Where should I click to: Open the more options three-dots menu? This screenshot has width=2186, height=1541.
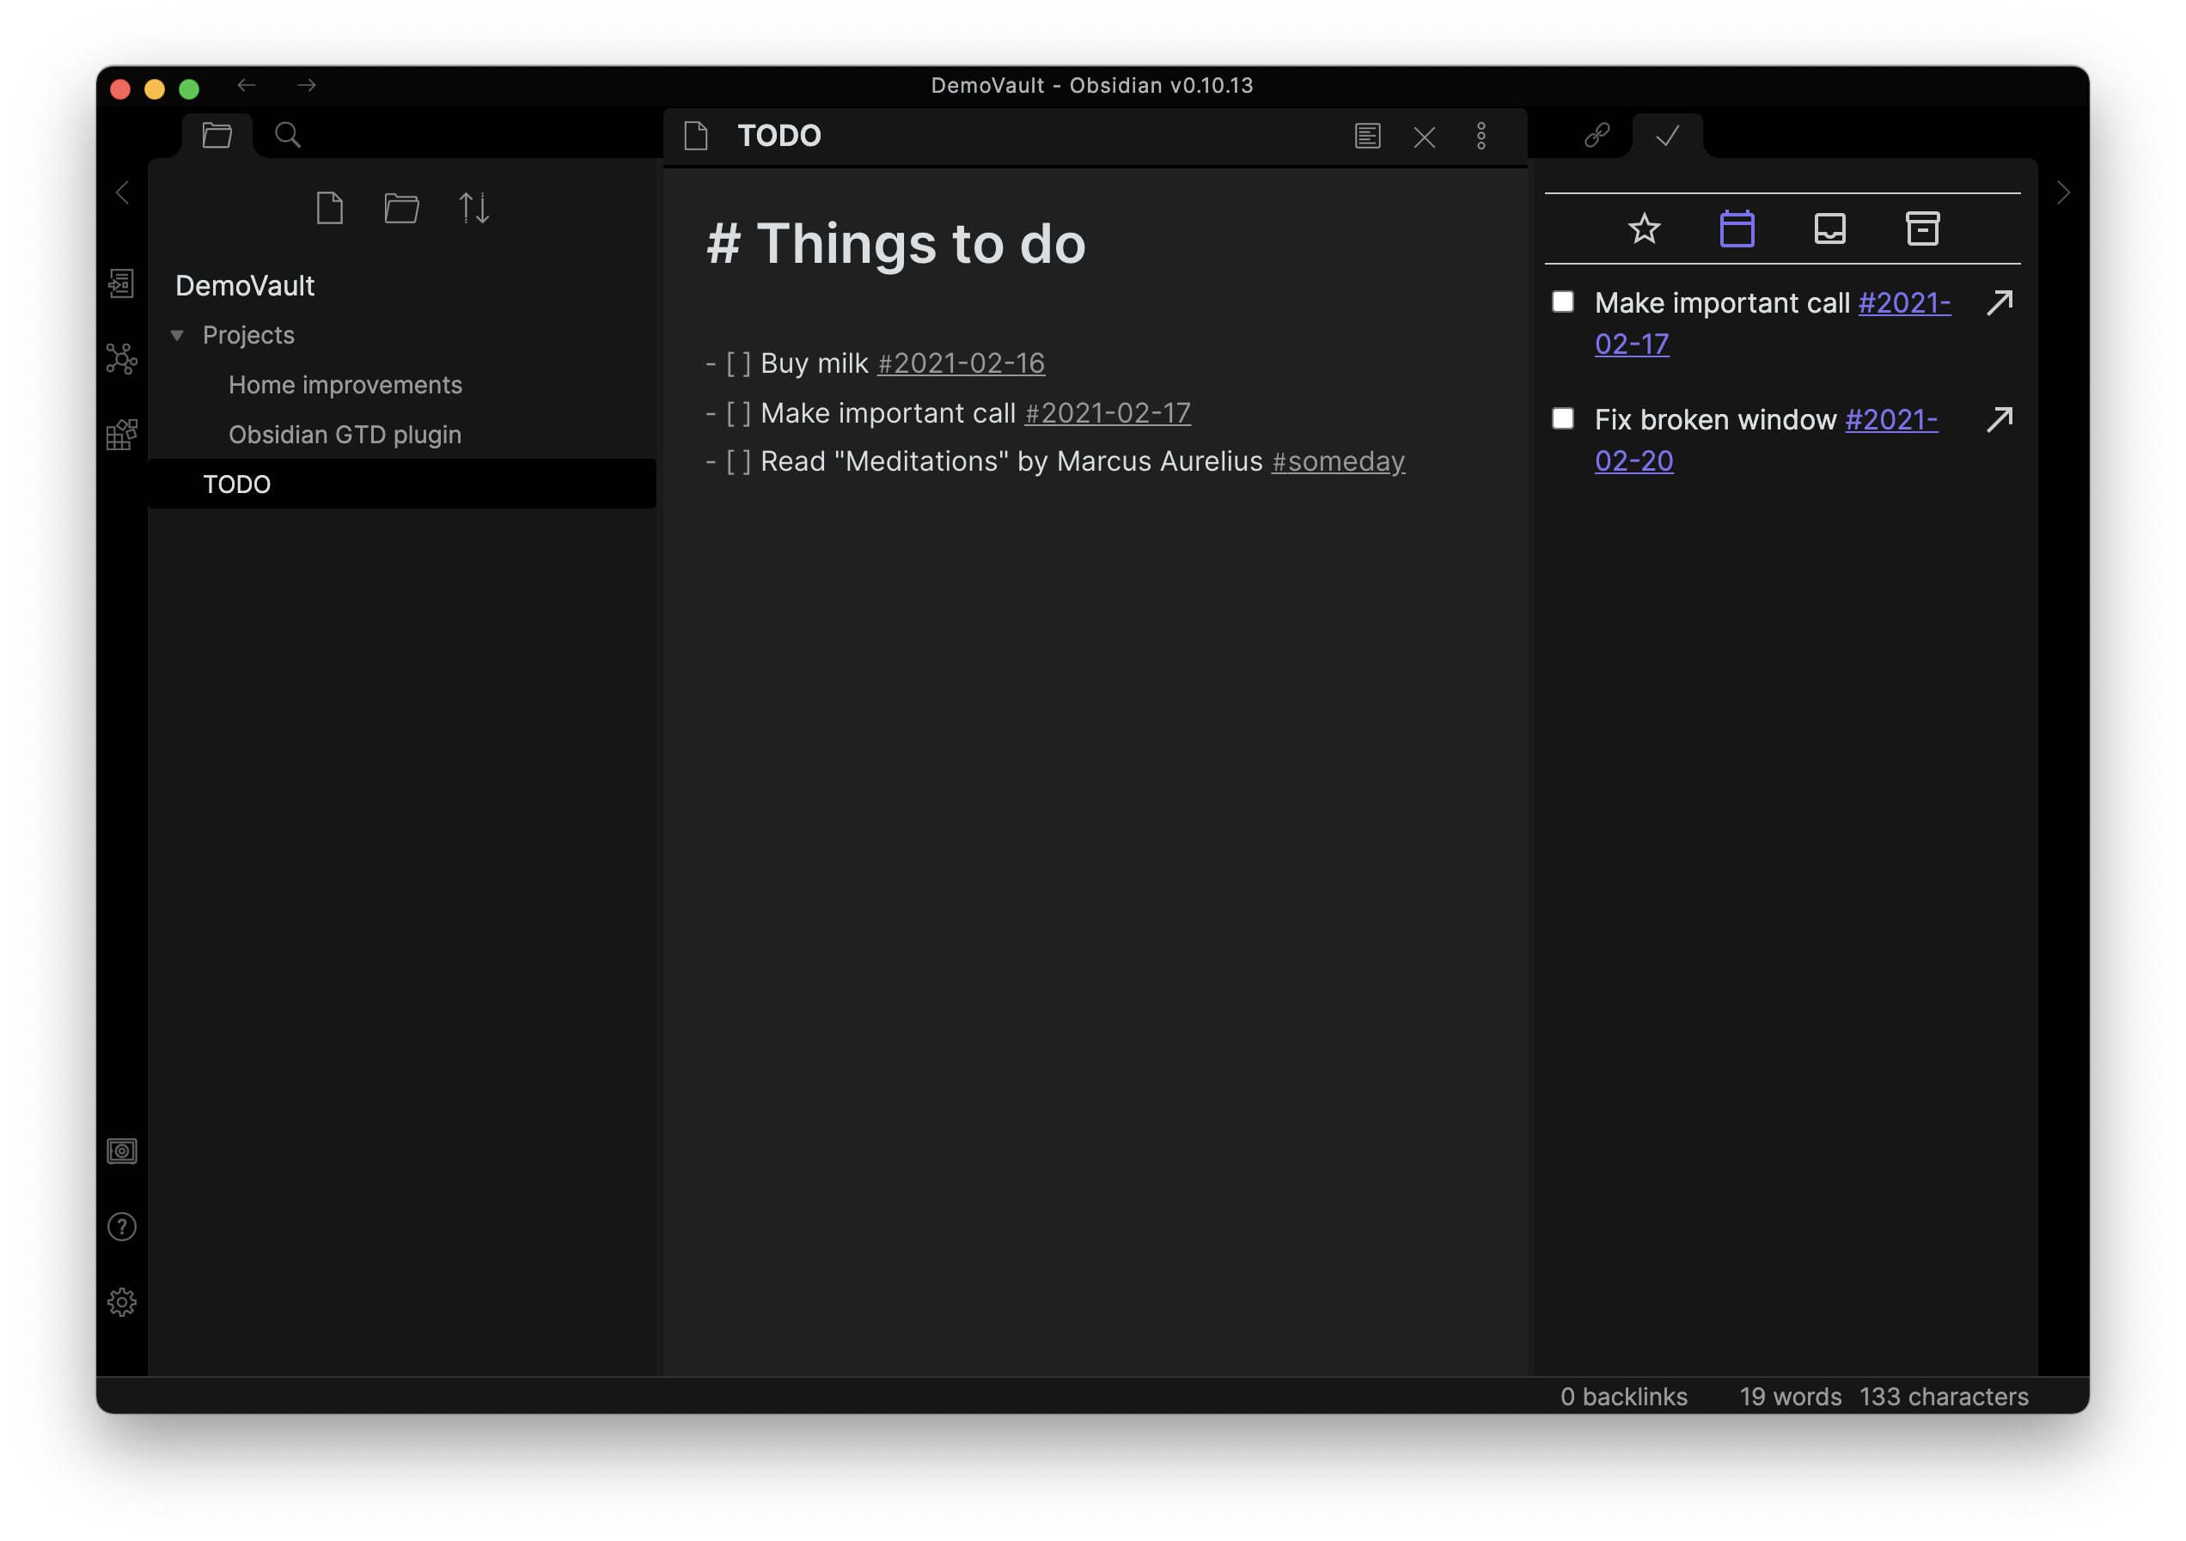pyautogui.click(x=1481, y=136)
